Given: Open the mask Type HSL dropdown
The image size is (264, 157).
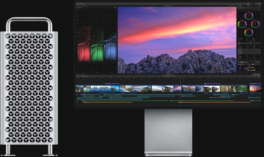Looking at the screenshot, I should [249, 66].
